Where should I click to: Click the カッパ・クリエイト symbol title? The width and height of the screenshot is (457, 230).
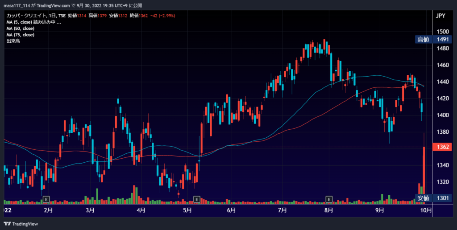coord(26,16)
